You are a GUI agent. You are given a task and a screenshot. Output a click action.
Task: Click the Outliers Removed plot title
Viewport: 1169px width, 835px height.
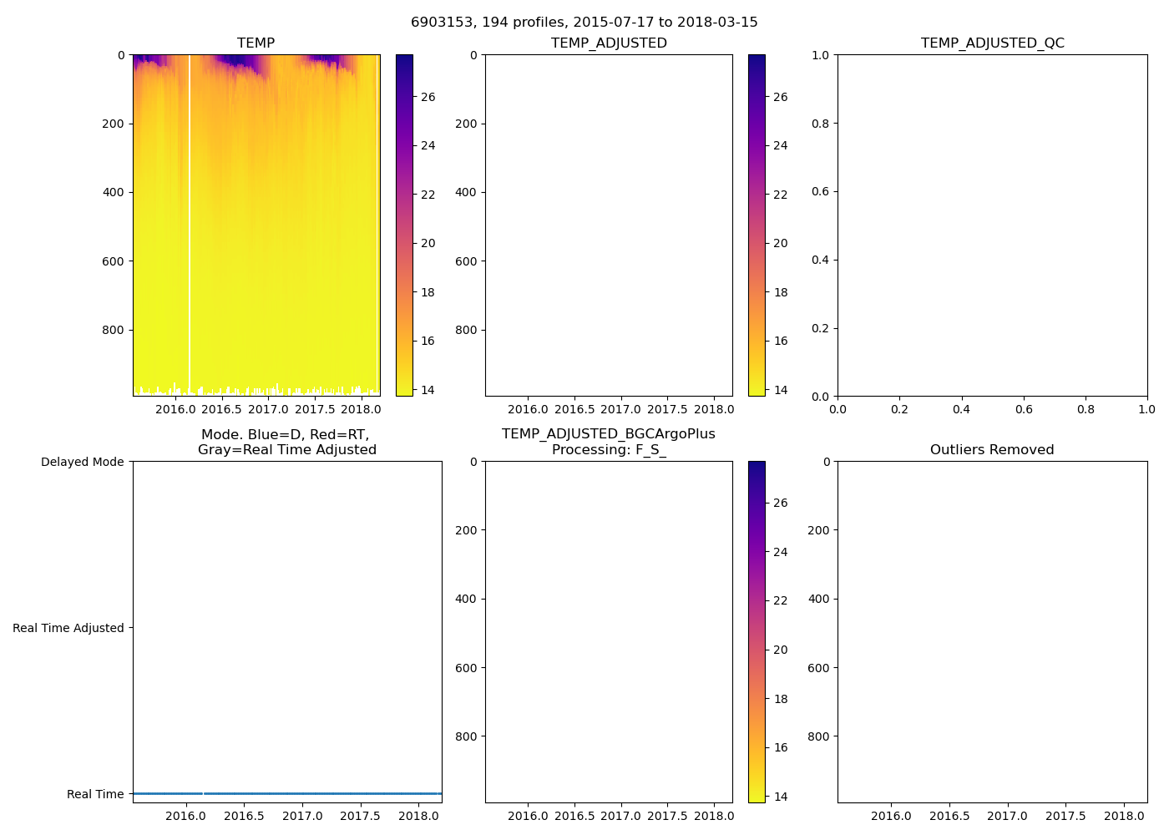point(992,449)
